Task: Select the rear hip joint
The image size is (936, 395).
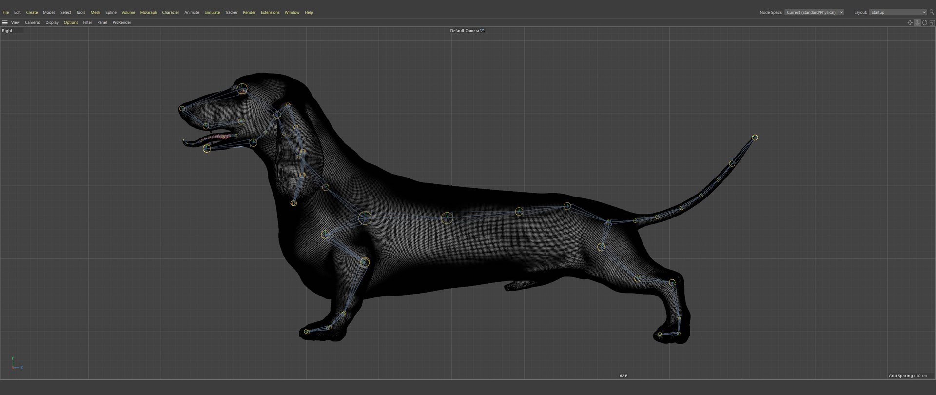Action: 601,247
